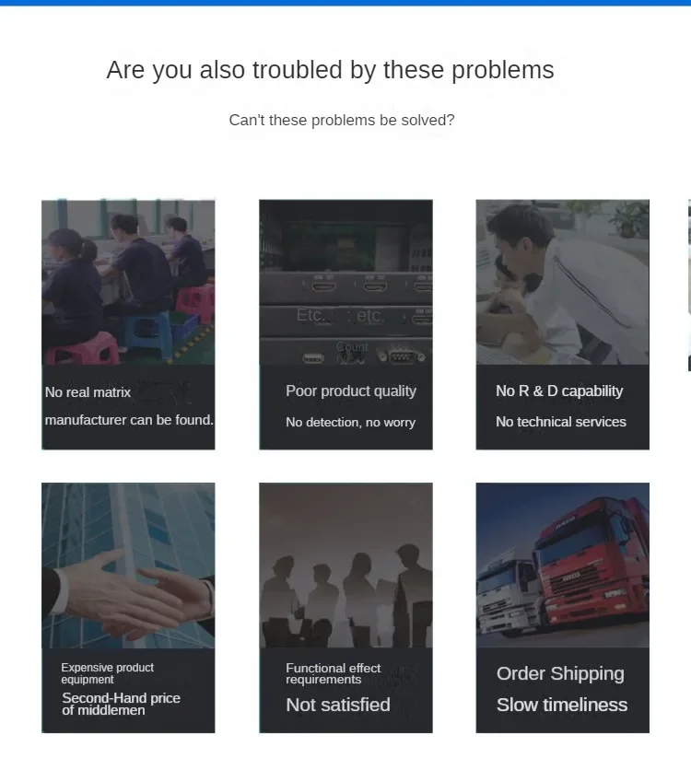Select 'No R & D capability' text
This screenshot has height=758, width=691.
click(x=559, y=391)
